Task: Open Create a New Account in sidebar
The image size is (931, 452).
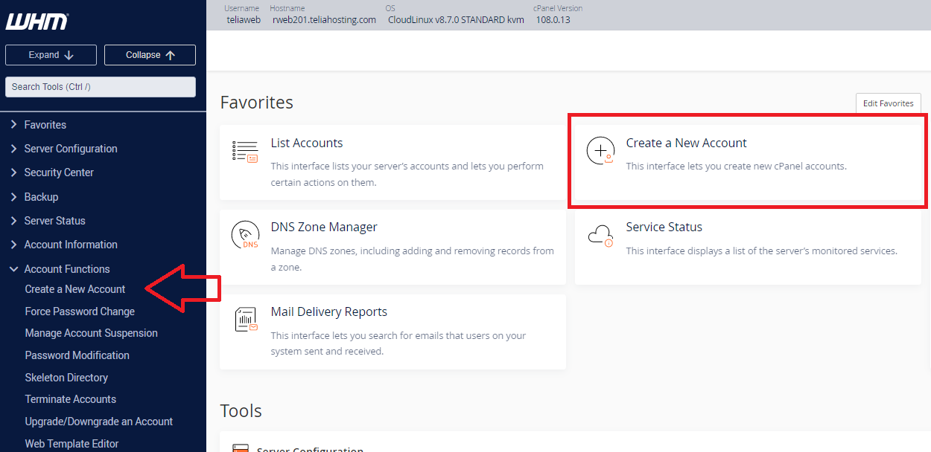Action: pos(75,289)
